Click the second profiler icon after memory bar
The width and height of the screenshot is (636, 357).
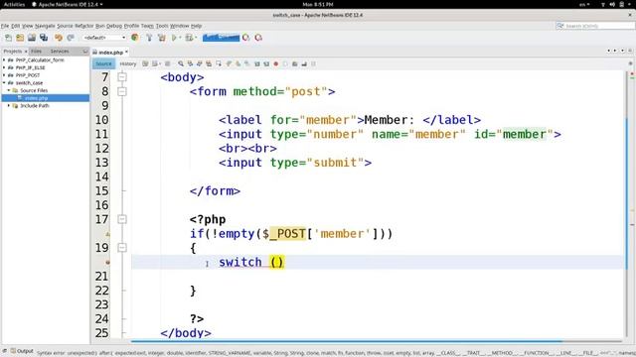pyautogui.click(x=258, y=38)
